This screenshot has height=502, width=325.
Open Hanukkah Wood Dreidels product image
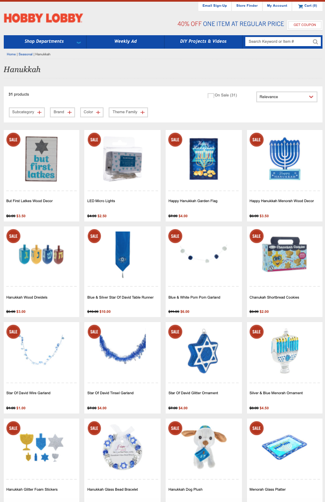tap(41, 255)
